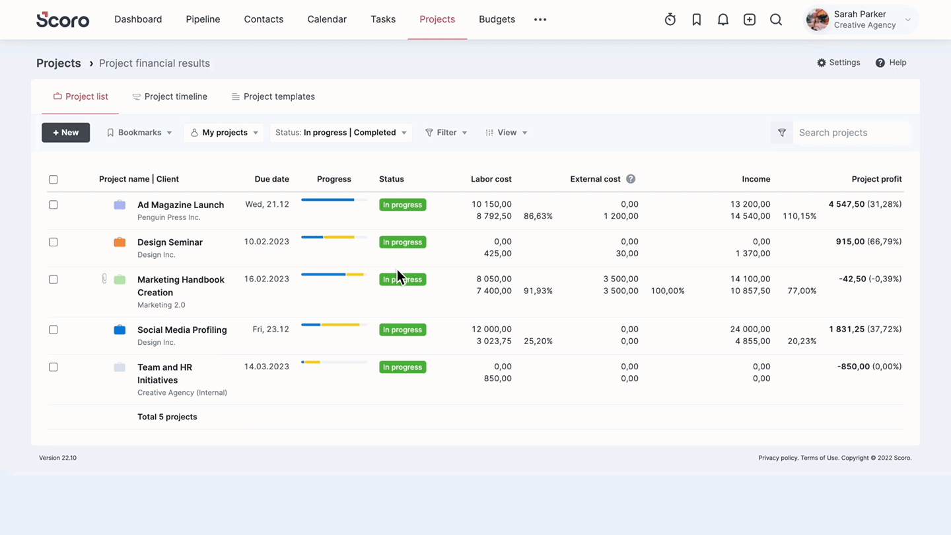This screenshot has width=951, height=535.
Task: Click the Help question mark icon
Action: 880,63
